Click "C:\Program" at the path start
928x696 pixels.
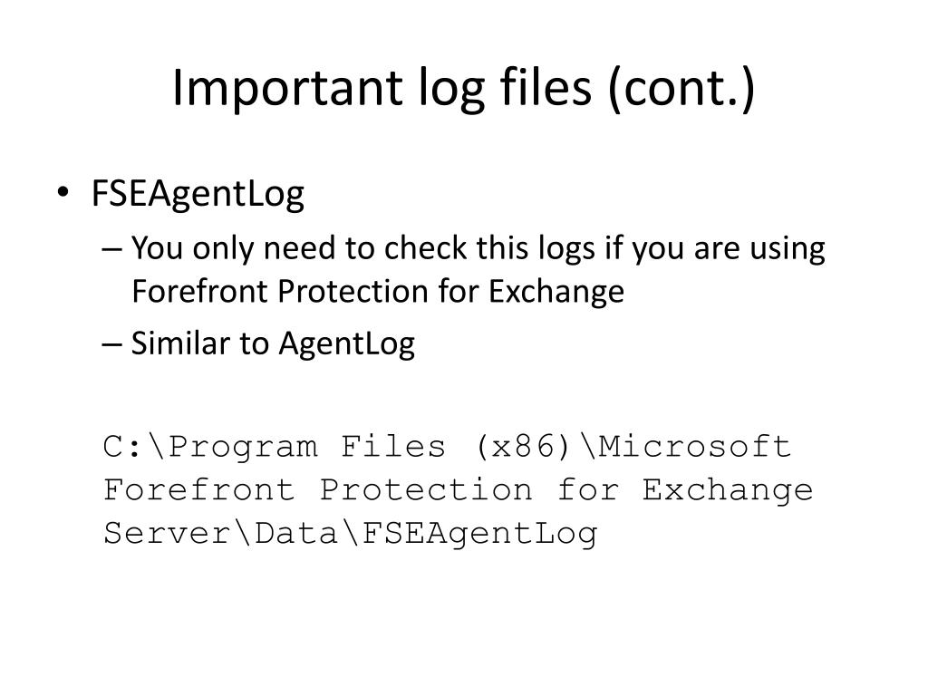coord(210,446)
